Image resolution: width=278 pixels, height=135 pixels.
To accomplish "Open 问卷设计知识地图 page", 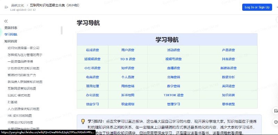I will coord(20,122).
